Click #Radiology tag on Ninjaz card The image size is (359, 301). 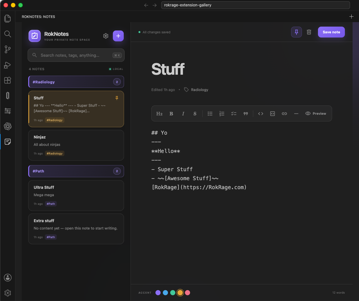pos(54,153)
